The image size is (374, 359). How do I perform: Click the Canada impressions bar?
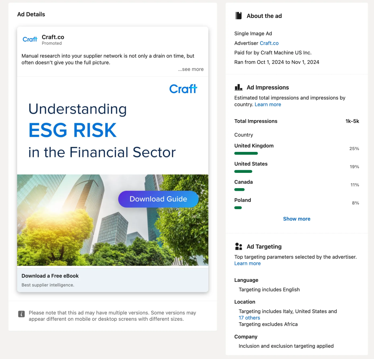point(239,189)
